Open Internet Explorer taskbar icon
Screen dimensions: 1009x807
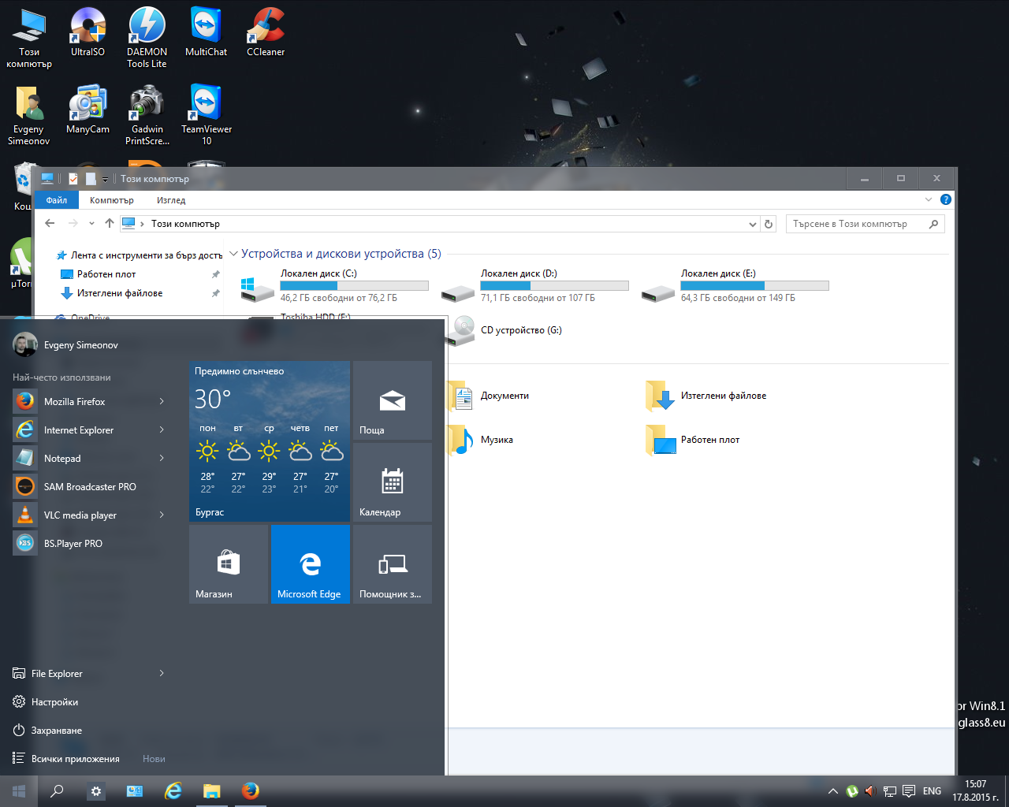[x=173, y=791]
